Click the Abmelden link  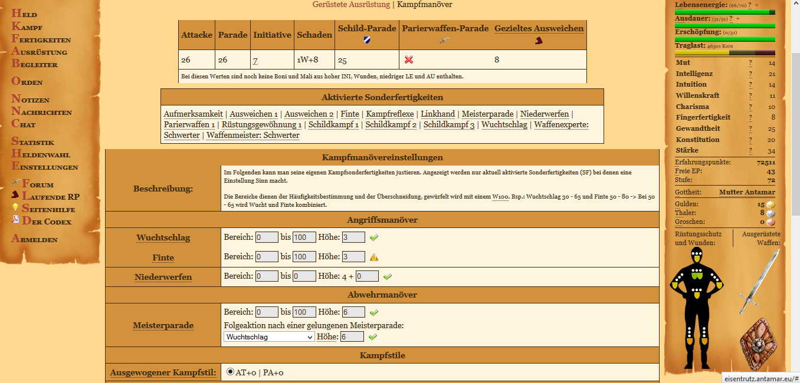(35, 239)
